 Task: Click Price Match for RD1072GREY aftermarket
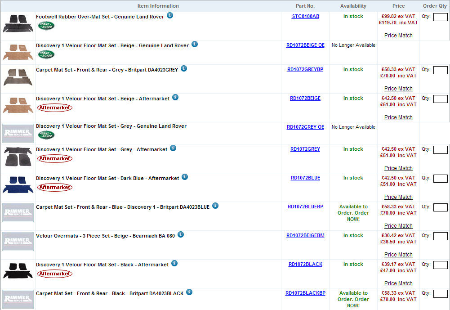point(398,168)
